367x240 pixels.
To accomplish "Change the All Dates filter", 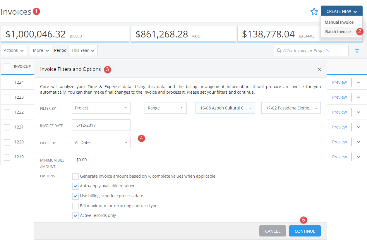I will pyautogui.click(x=101, y=142).
